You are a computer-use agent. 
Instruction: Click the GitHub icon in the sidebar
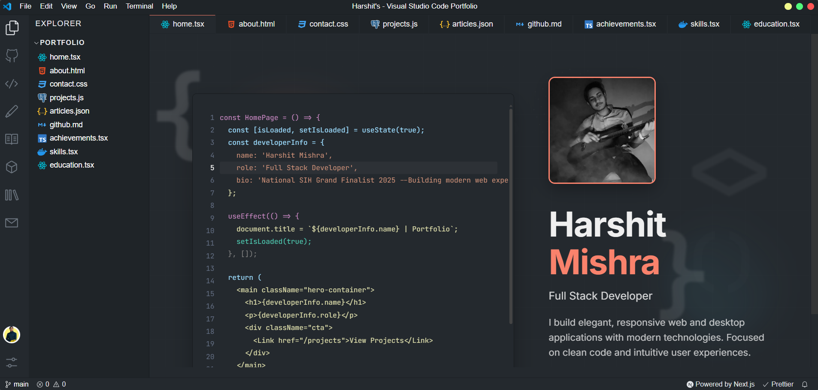(x=12, y=56)
